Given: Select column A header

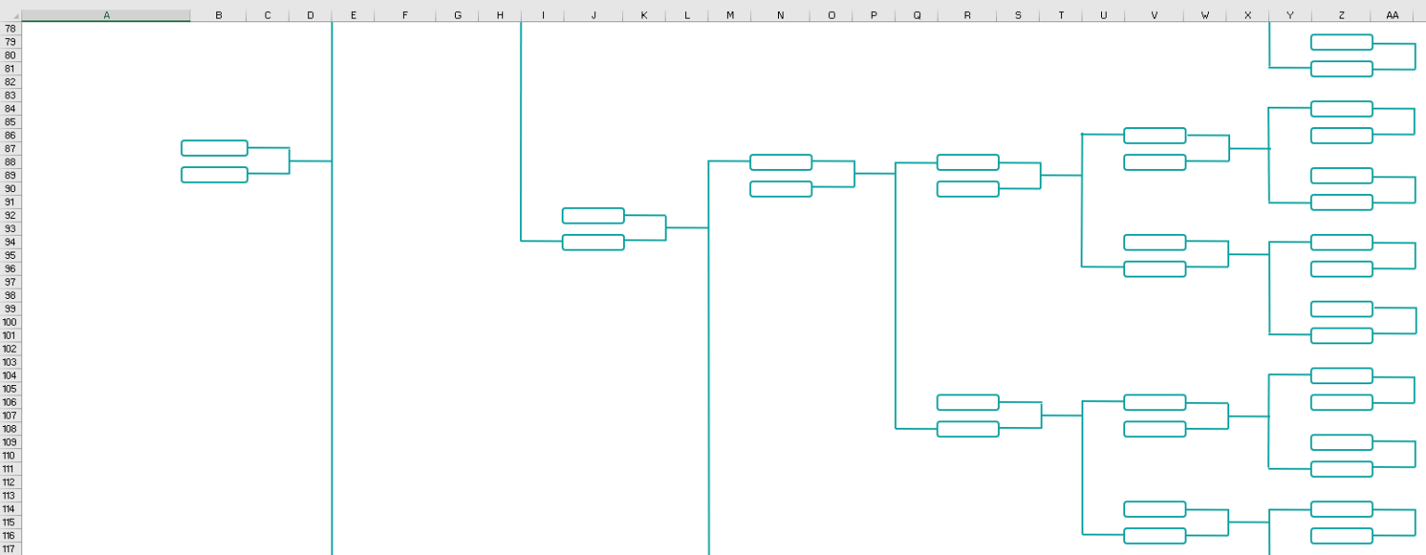Looking at the screenshot, I should (x=105, y=15).
